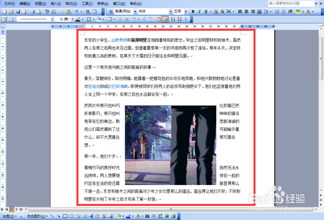Select the Rectangle shape tool
The image size is (324, 220).
coord(65,216)
